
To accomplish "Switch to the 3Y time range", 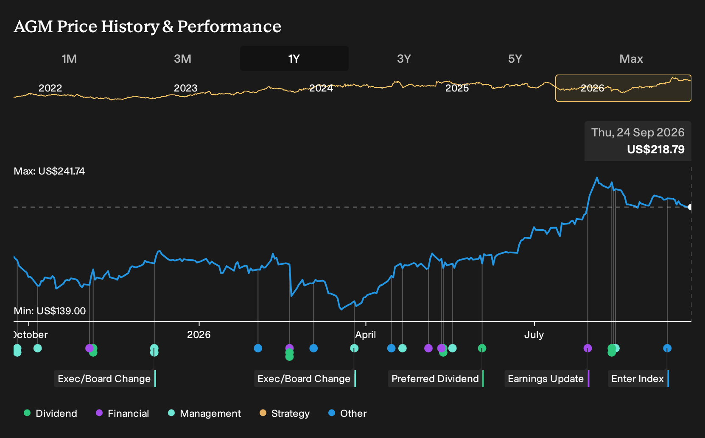I will [404, 59].
